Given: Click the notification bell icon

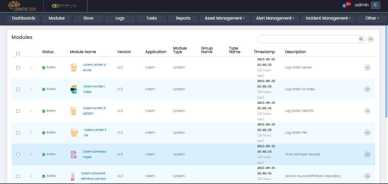Looking at the screenshot, I should tap(344, 5).
